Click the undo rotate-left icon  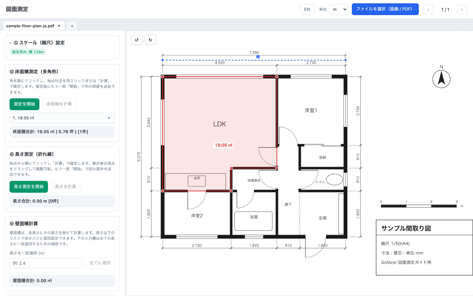pos(137,40)
